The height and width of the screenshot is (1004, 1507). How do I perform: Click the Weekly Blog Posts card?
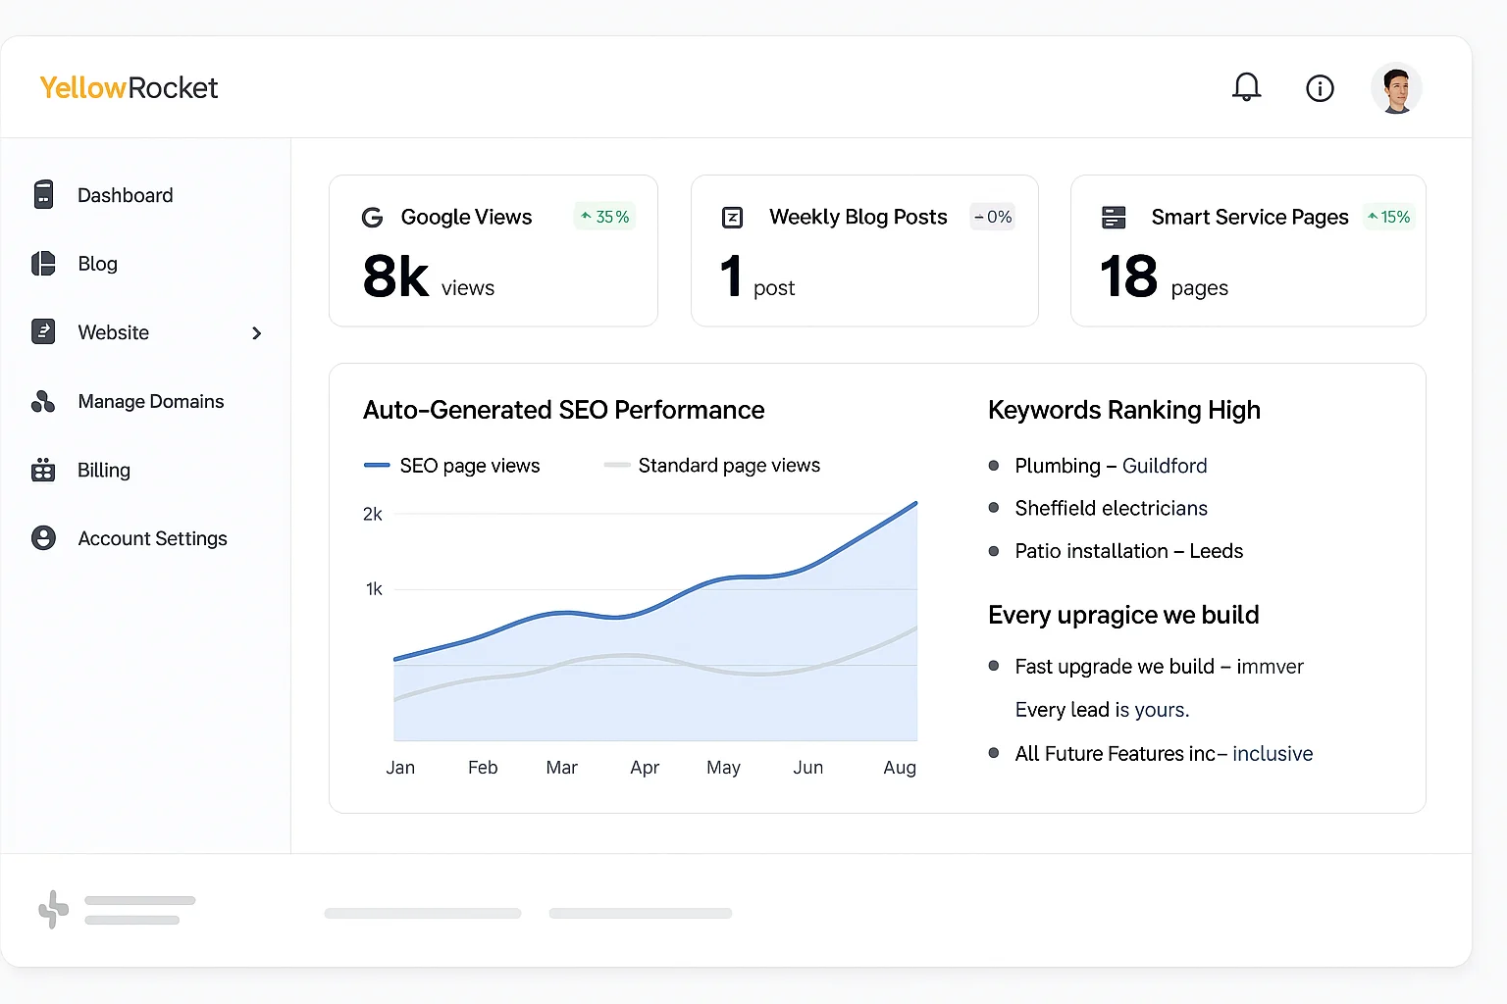[x=863, y=251]
